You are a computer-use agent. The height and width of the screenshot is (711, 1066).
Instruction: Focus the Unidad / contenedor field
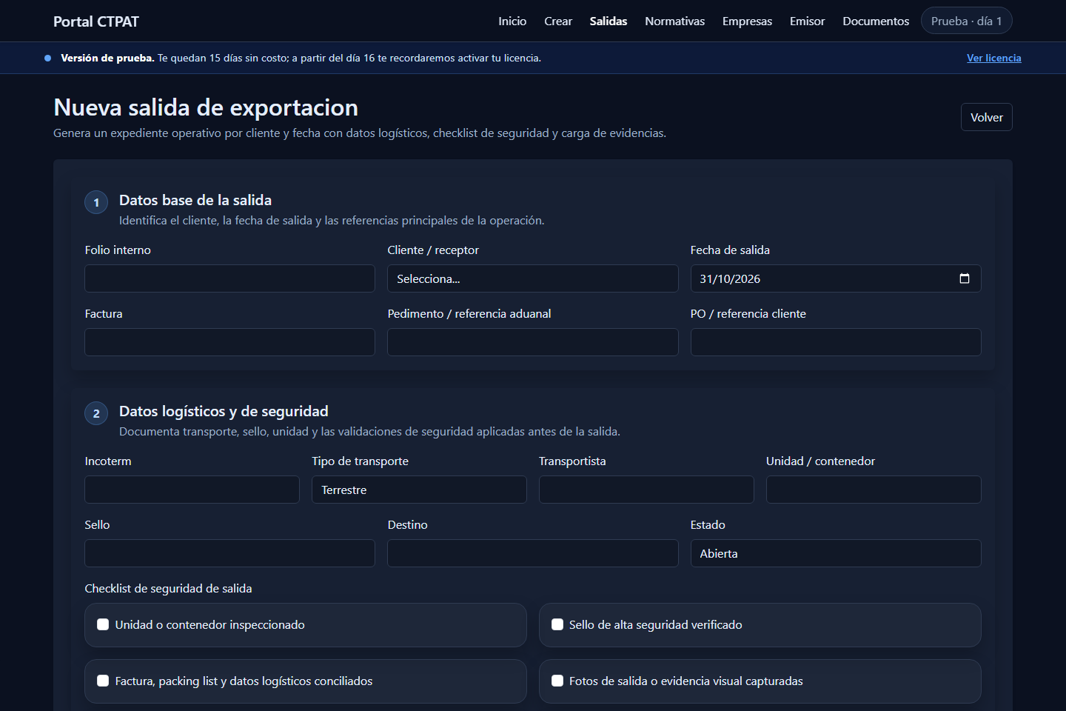coord(874,490)
